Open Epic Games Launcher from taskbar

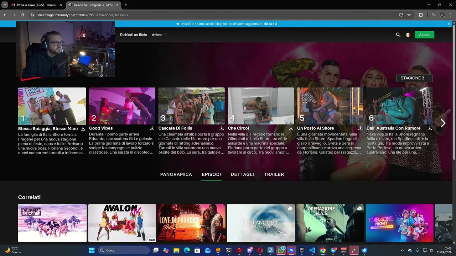[302, 250]
